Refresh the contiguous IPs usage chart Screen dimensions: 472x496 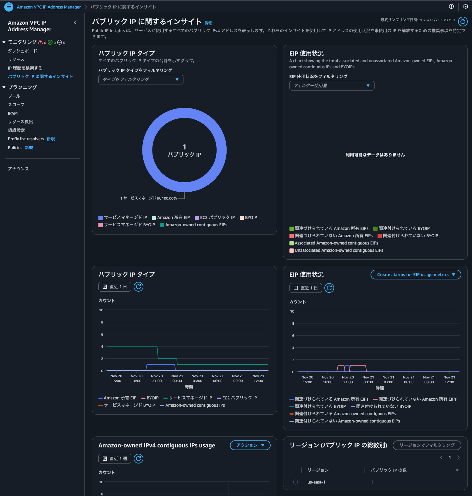tap(139, 459)
